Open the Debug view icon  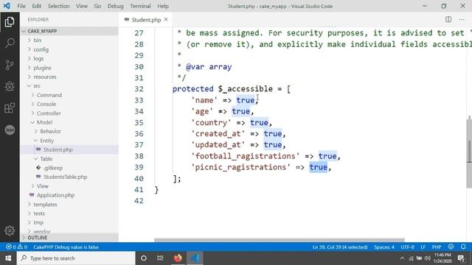(x=10, y=87)
